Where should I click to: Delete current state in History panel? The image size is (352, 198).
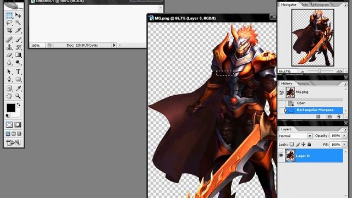(x=339, y=117)
